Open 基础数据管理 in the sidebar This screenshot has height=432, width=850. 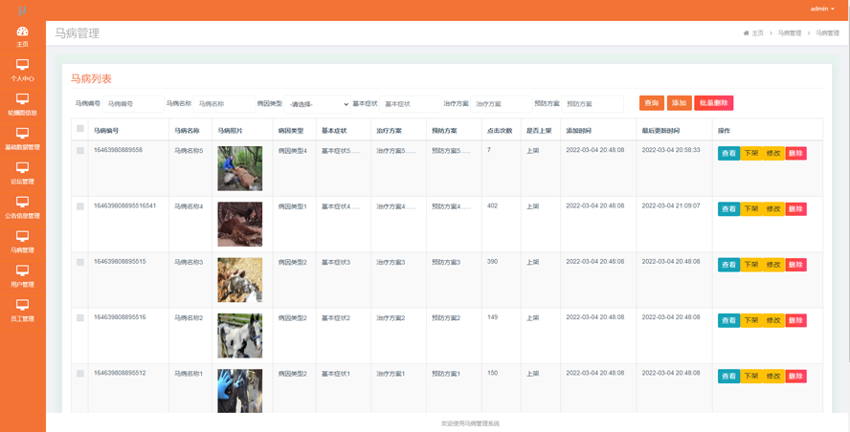22,140
